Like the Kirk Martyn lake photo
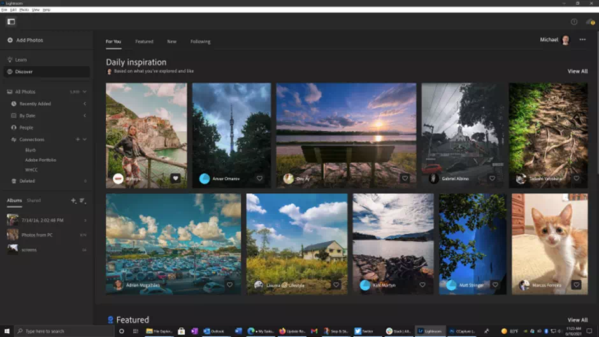This screenshot has width=599, height=337. [x=422, y=285]
